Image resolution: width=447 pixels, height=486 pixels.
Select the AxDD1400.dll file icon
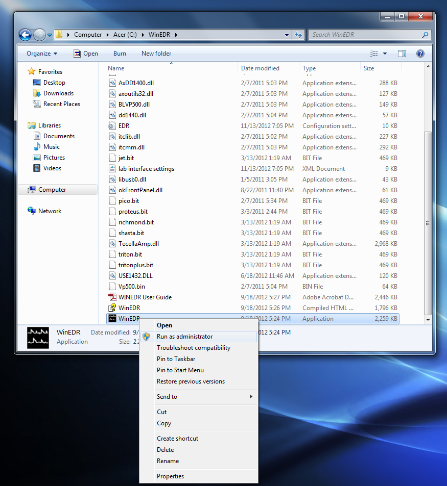pyautogui.click(x=112, y=83)
